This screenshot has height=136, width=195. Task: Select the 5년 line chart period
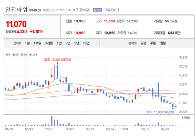click(x=77, y=43)
